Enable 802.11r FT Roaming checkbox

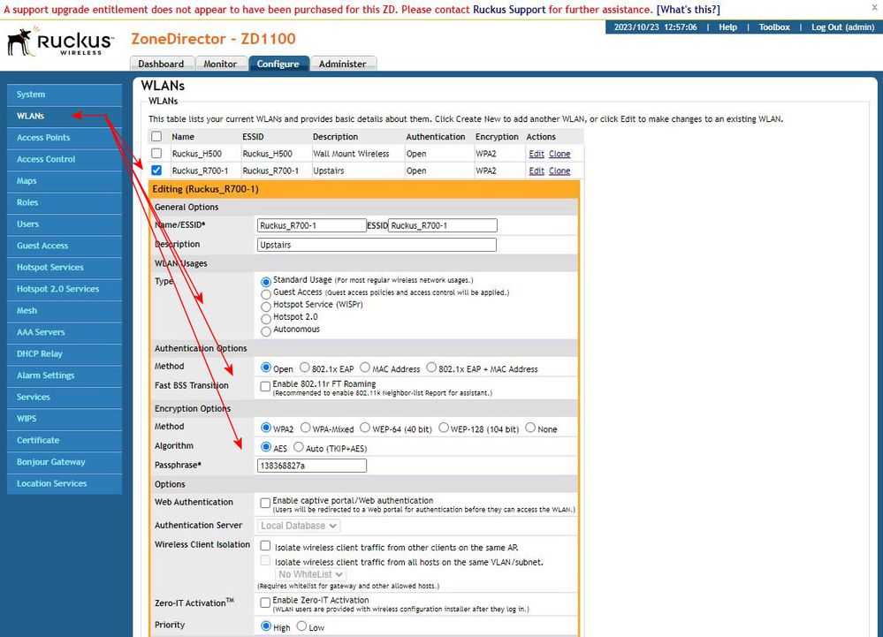point(265,387)
